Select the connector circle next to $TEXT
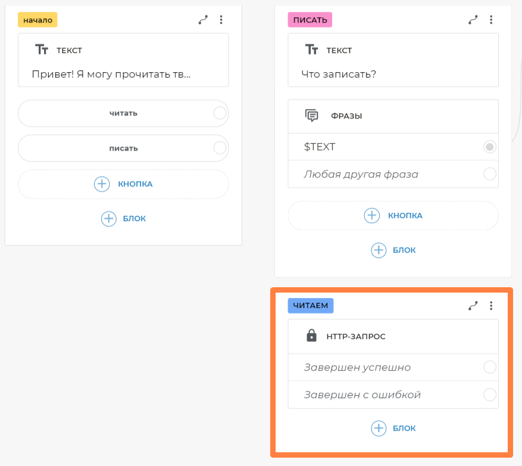The height and width of the screenshot is (466, 522). 490,147
